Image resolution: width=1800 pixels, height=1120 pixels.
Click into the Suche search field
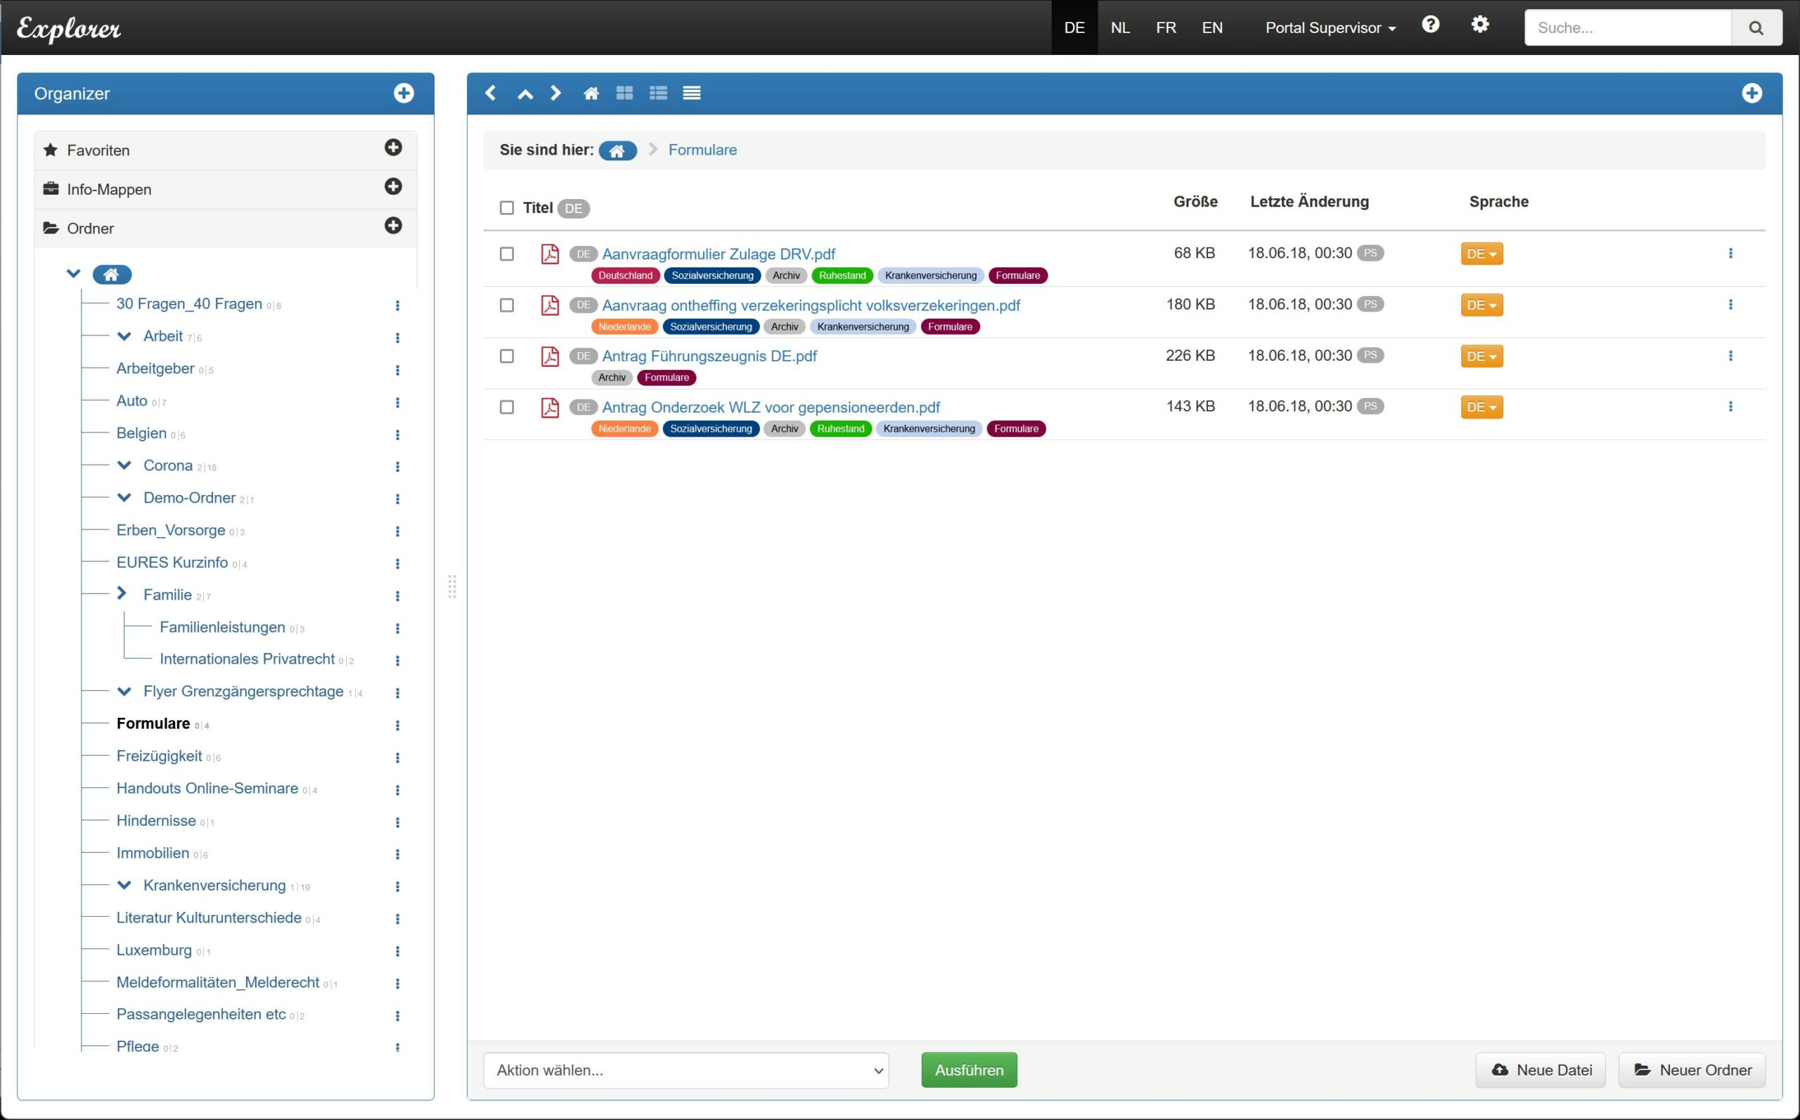click(1628, 28)
